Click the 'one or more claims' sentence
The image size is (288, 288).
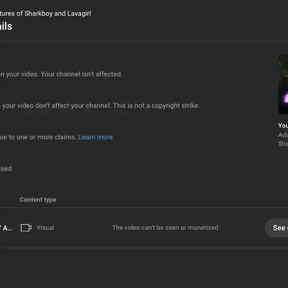pos(38,137)
